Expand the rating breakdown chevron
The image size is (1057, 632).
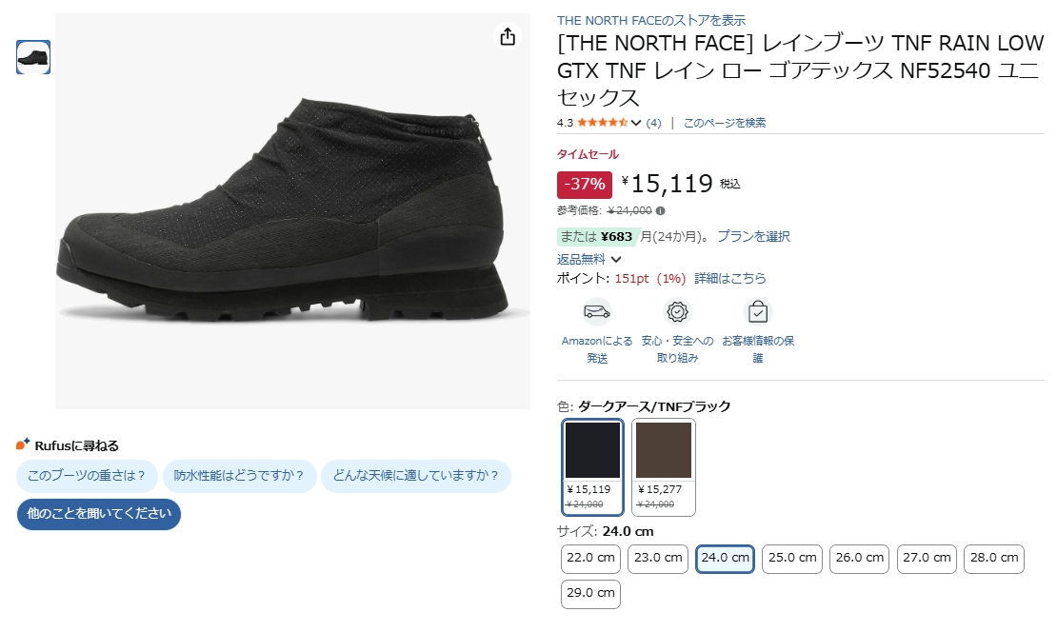tap(636, 123)
